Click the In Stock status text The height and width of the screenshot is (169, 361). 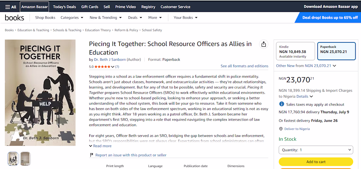[x=287, y=139]
